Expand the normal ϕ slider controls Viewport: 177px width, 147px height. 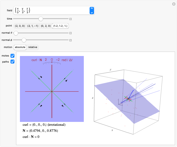pos(71,40)
